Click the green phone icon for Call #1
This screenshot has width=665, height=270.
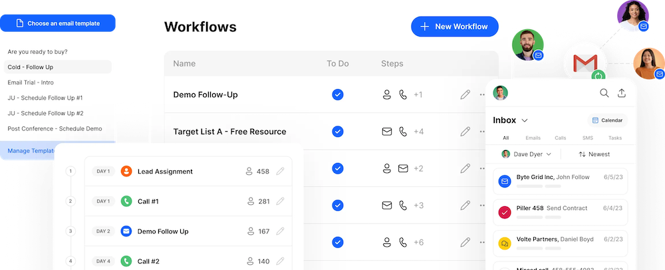[126, 201]
